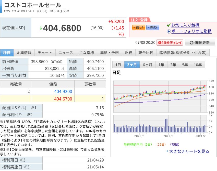Click the dividend value 3.16

coord(100,108)
